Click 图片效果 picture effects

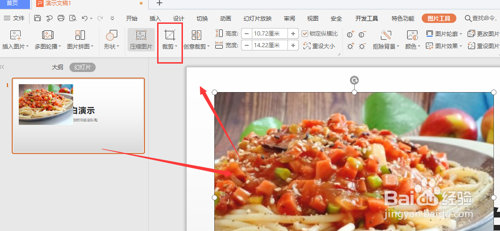(443, 46)
